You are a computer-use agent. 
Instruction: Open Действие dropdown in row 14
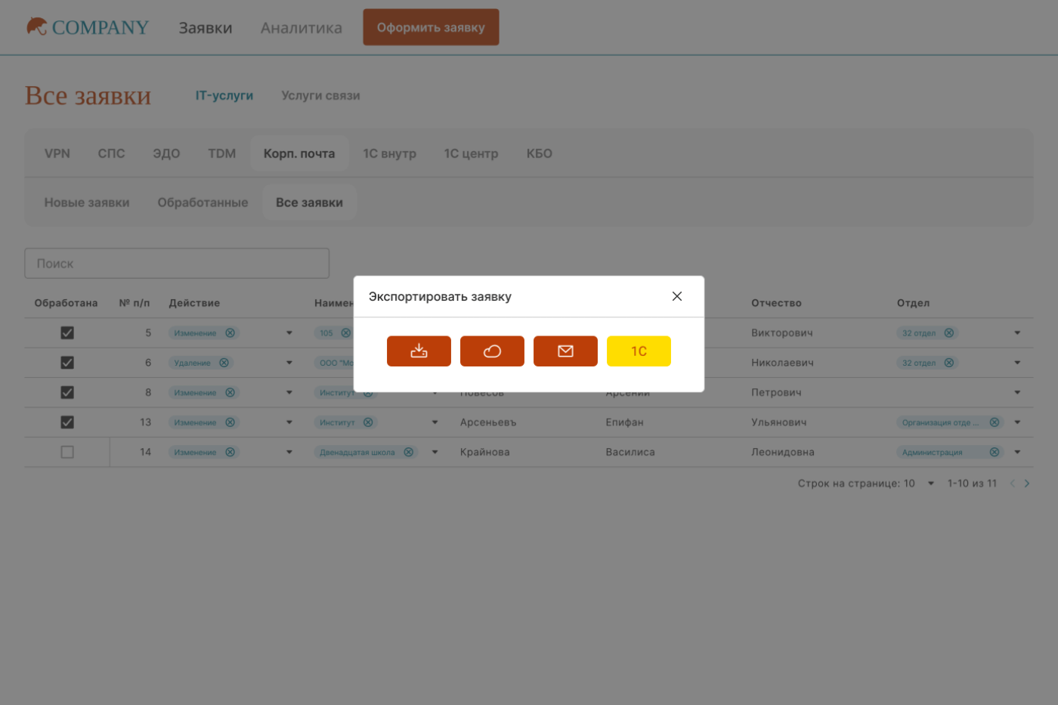[289, 452]
